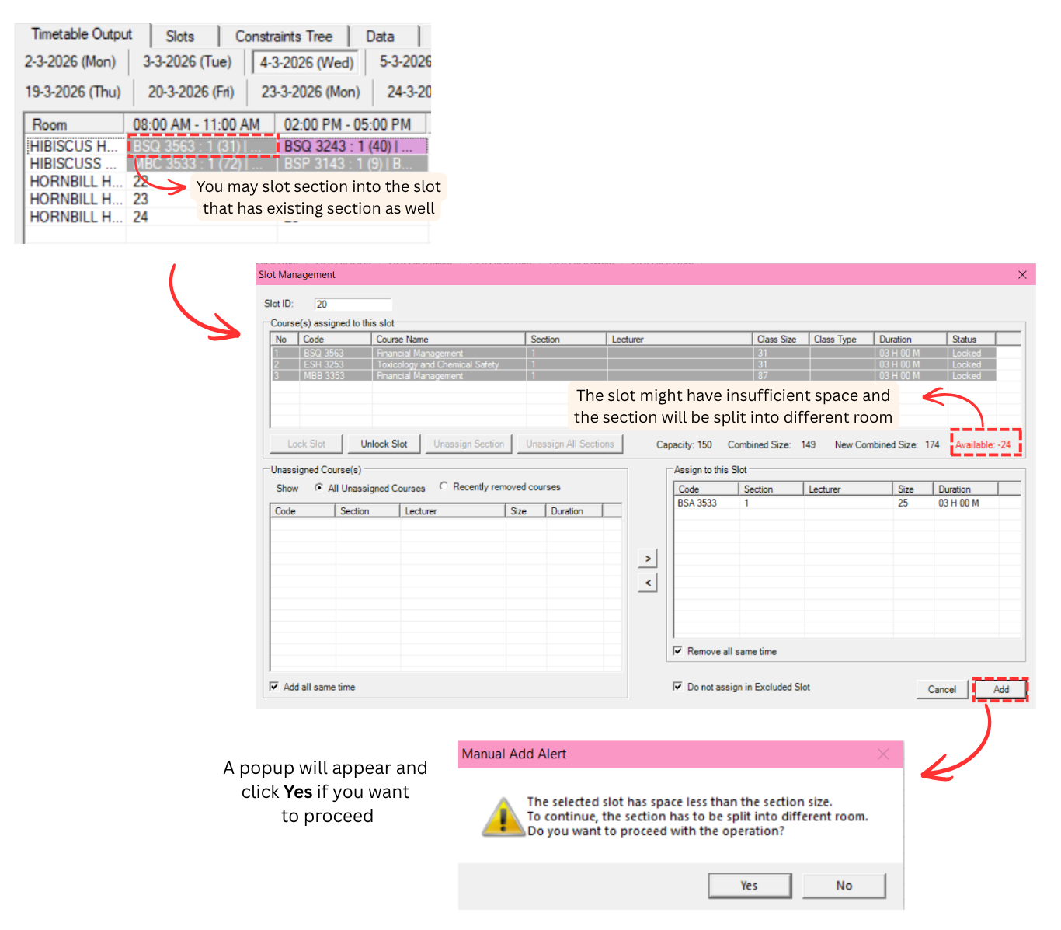Image resolution: width=1061 pixels, height=930 pixels.
Task: Click the 02:00 PM - 05:00 PM column header
Action: (x=351, y=124)
